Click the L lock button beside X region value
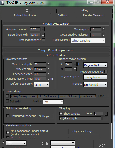This screenshot has width=115, height=148. (79, 64)
